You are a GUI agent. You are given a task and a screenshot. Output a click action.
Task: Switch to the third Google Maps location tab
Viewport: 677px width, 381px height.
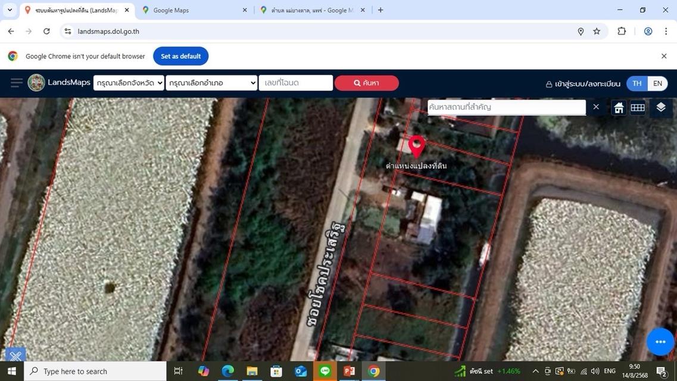click(311, 10)
